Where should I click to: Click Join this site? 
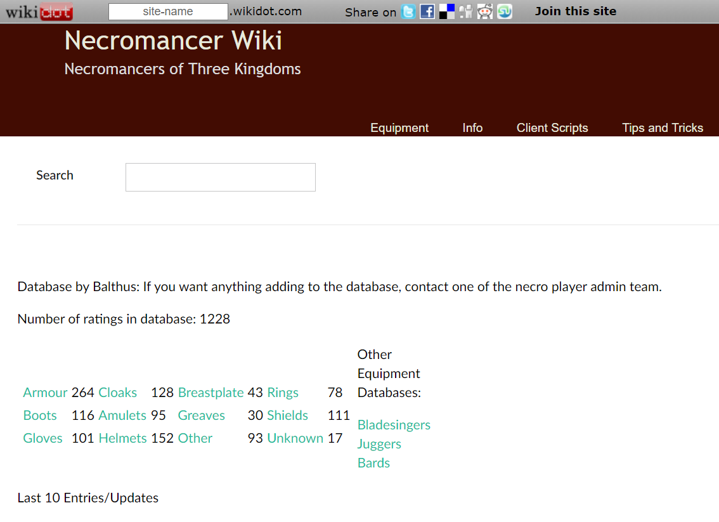click(576, 11)
